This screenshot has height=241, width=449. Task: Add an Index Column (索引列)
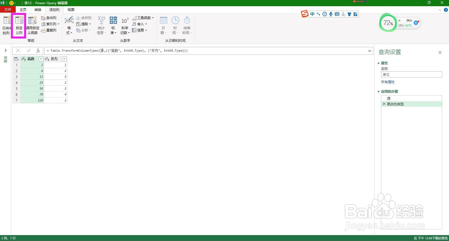tap(50, 24)
